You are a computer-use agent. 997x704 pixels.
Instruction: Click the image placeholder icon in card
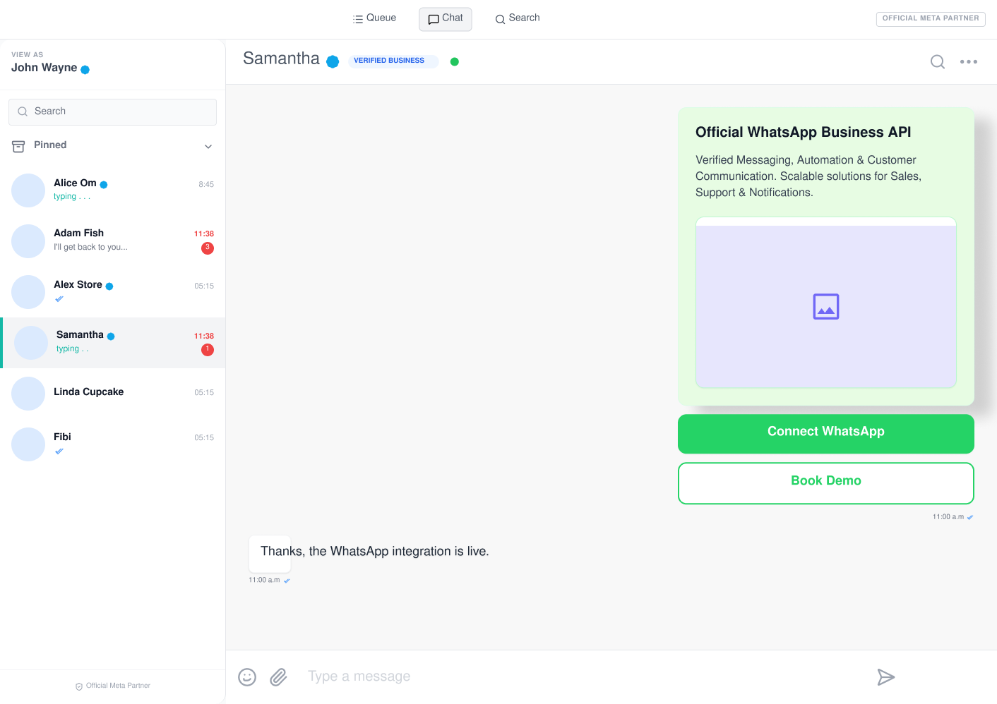click(826, 307)
